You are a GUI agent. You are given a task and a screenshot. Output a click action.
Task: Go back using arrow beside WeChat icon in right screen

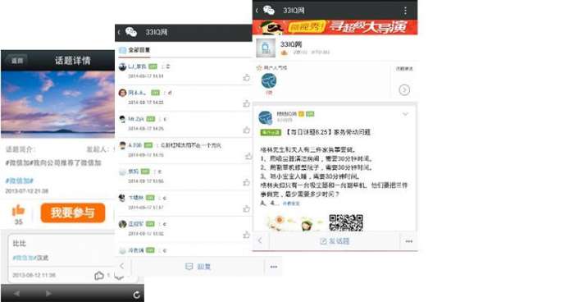click(x=257, y=11)
